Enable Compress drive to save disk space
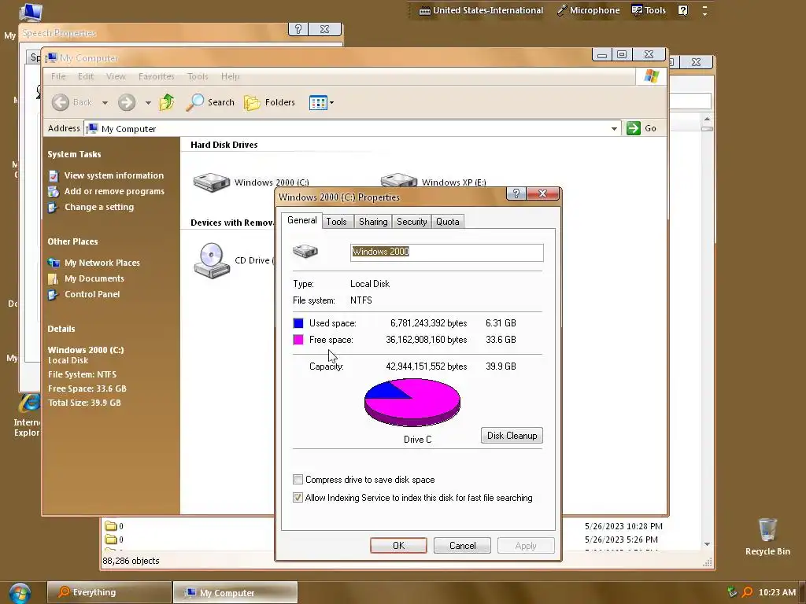This screenshot has height=604, width=806. point(298,479)
